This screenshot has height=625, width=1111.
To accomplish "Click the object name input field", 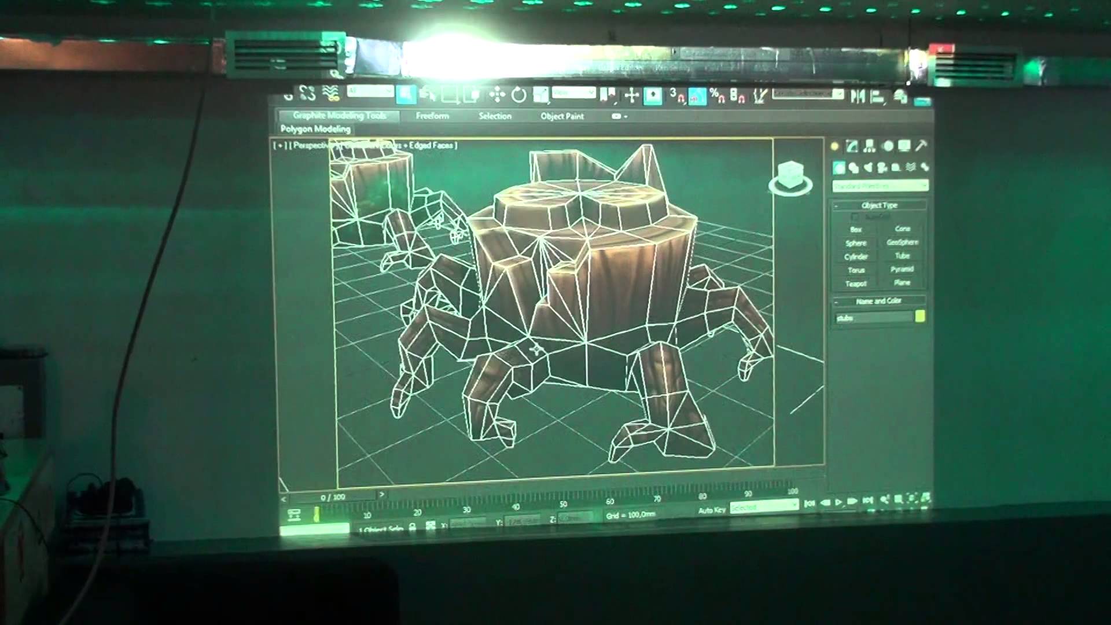I will [x=873, y=318].
